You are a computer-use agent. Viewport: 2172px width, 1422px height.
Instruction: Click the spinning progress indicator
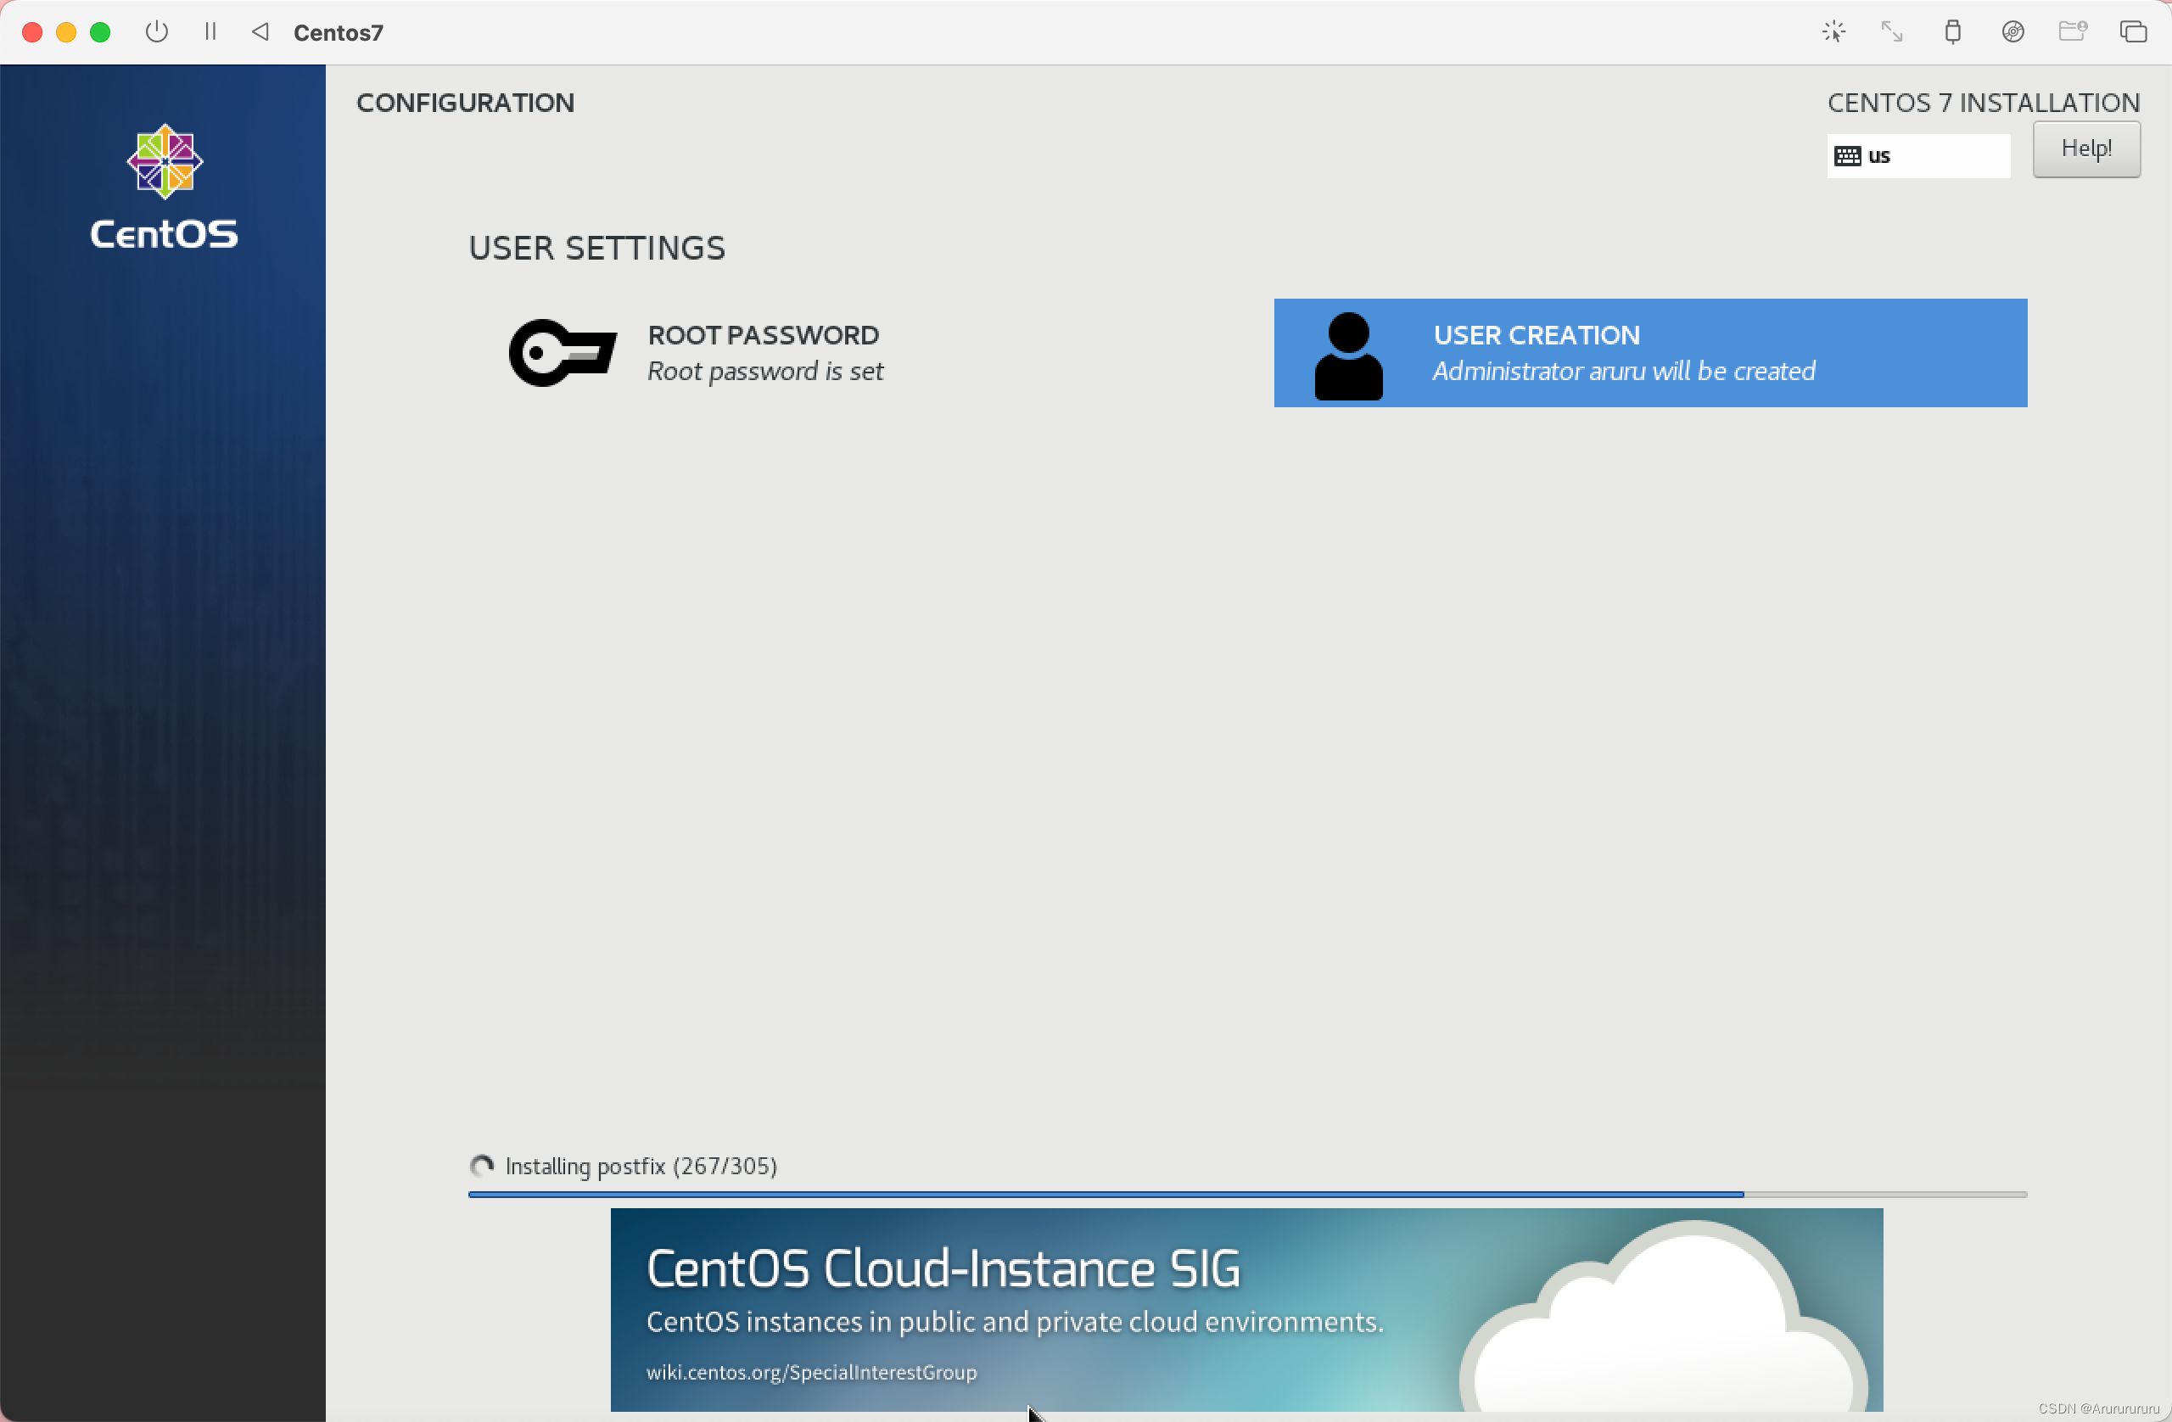pyautogui.click(x=482, y=1166)
